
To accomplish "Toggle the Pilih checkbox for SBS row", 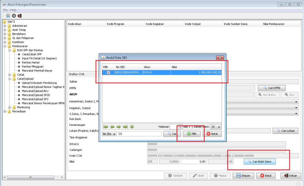I will pyautogui.click(x=109, y=73).
